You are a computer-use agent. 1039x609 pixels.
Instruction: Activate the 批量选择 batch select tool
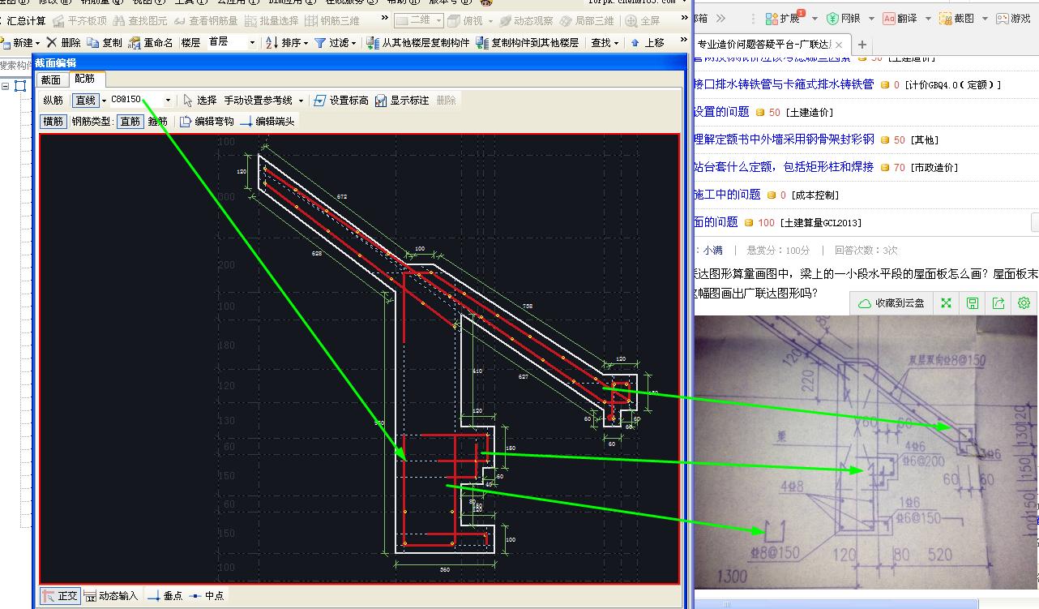click(x=272, y=21)
